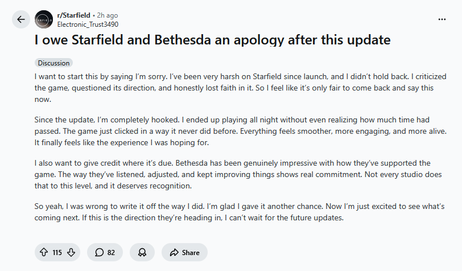Click the 115 vote count
The height and width of the screenshot is (271, 462).
[57, 252]
